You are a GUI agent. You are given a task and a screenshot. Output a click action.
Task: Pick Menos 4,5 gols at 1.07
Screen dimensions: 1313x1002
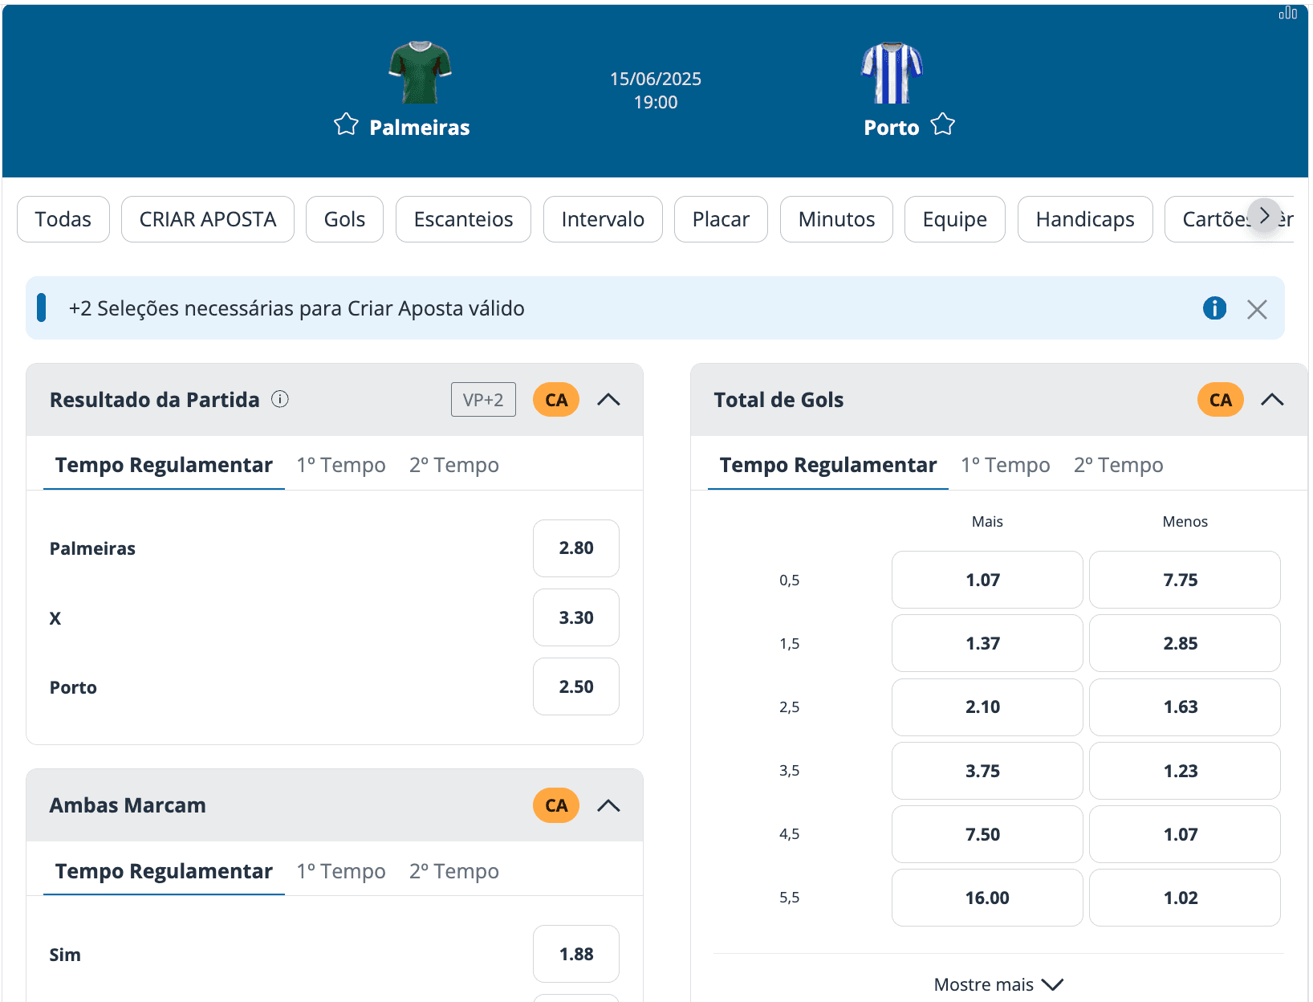(1185, 834)
